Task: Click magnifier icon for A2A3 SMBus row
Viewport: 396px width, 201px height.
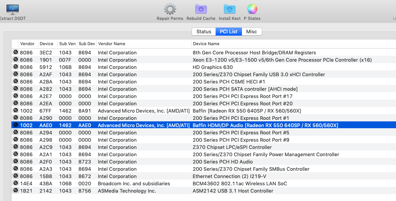Action: (x=16, y=168)
